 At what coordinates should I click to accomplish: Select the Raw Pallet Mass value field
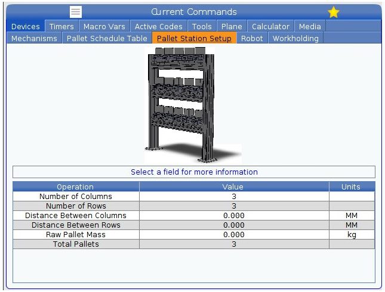tap(233, 234)
